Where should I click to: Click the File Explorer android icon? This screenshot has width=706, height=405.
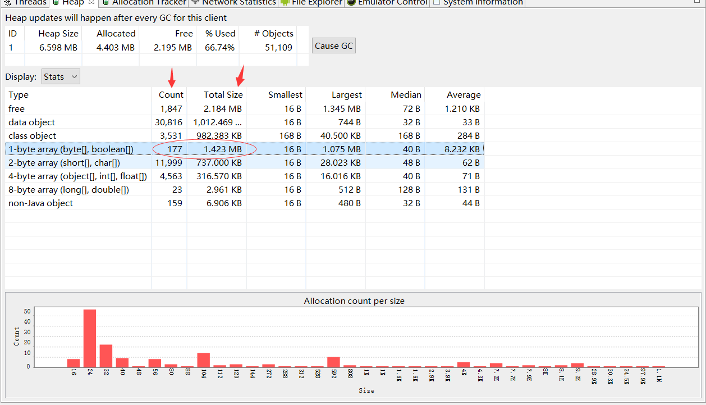pos(285,2)
